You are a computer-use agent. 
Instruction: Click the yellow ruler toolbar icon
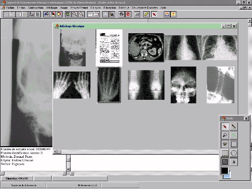point(146,14)
